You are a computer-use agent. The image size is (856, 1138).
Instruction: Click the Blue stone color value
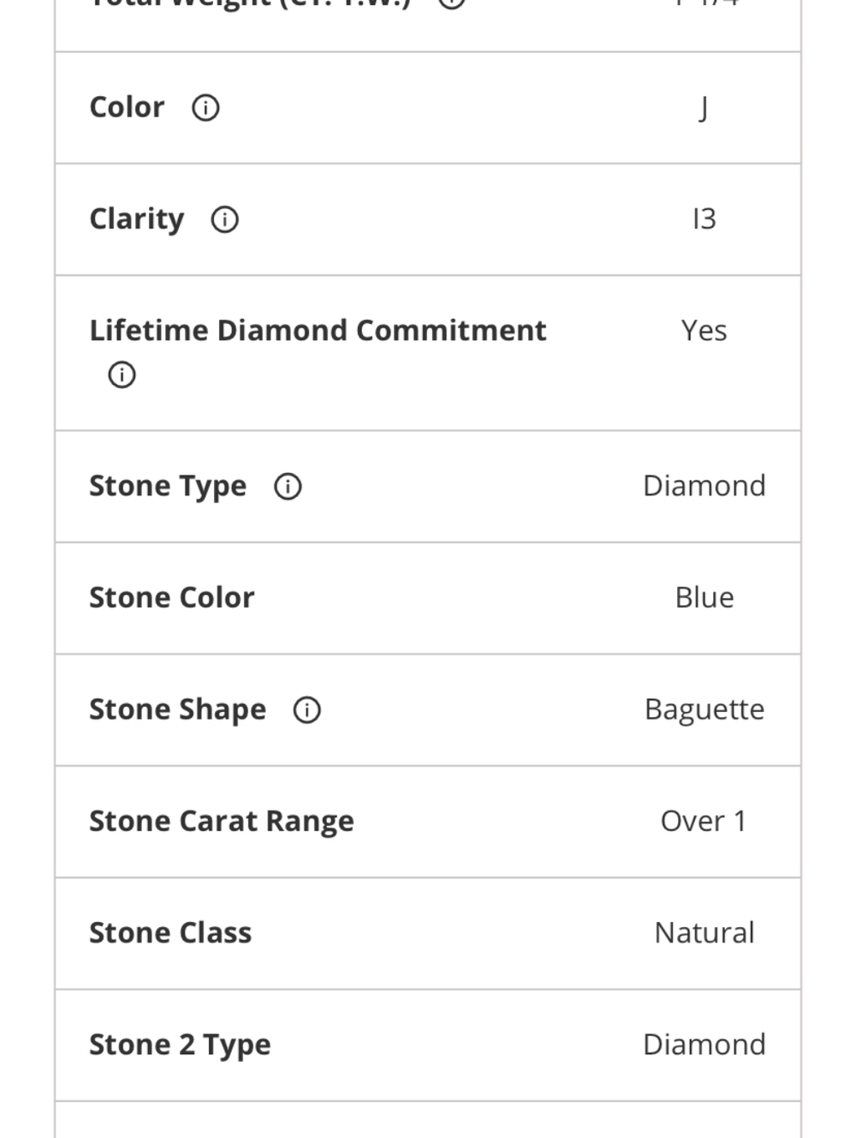pyautogui.click(x=704, y=597)
